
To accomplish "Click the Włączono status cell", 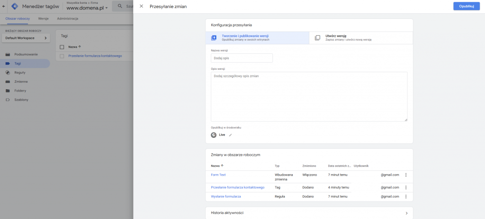I will (310, 175).
